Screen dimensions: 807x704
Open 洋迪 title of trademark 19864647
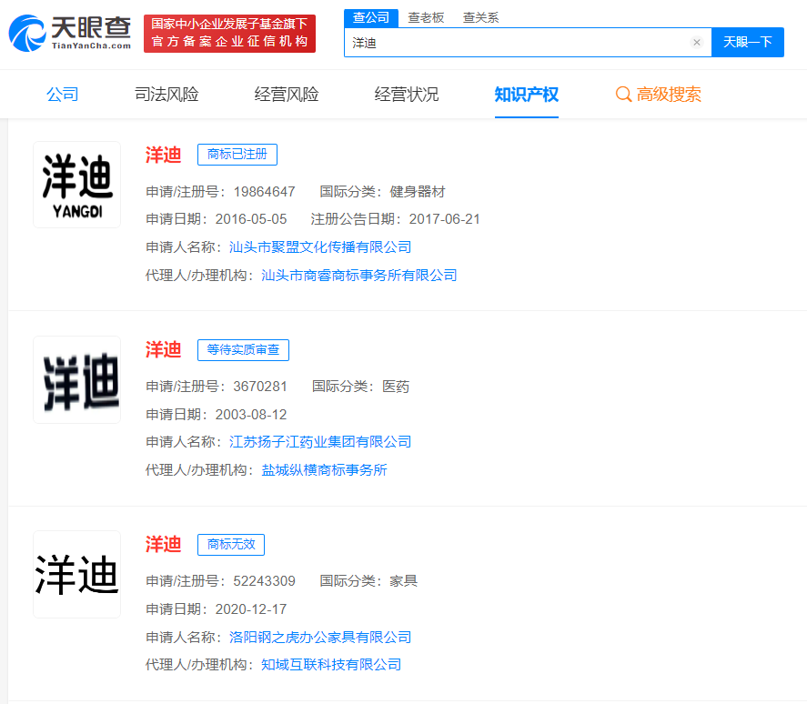[163, 155]
